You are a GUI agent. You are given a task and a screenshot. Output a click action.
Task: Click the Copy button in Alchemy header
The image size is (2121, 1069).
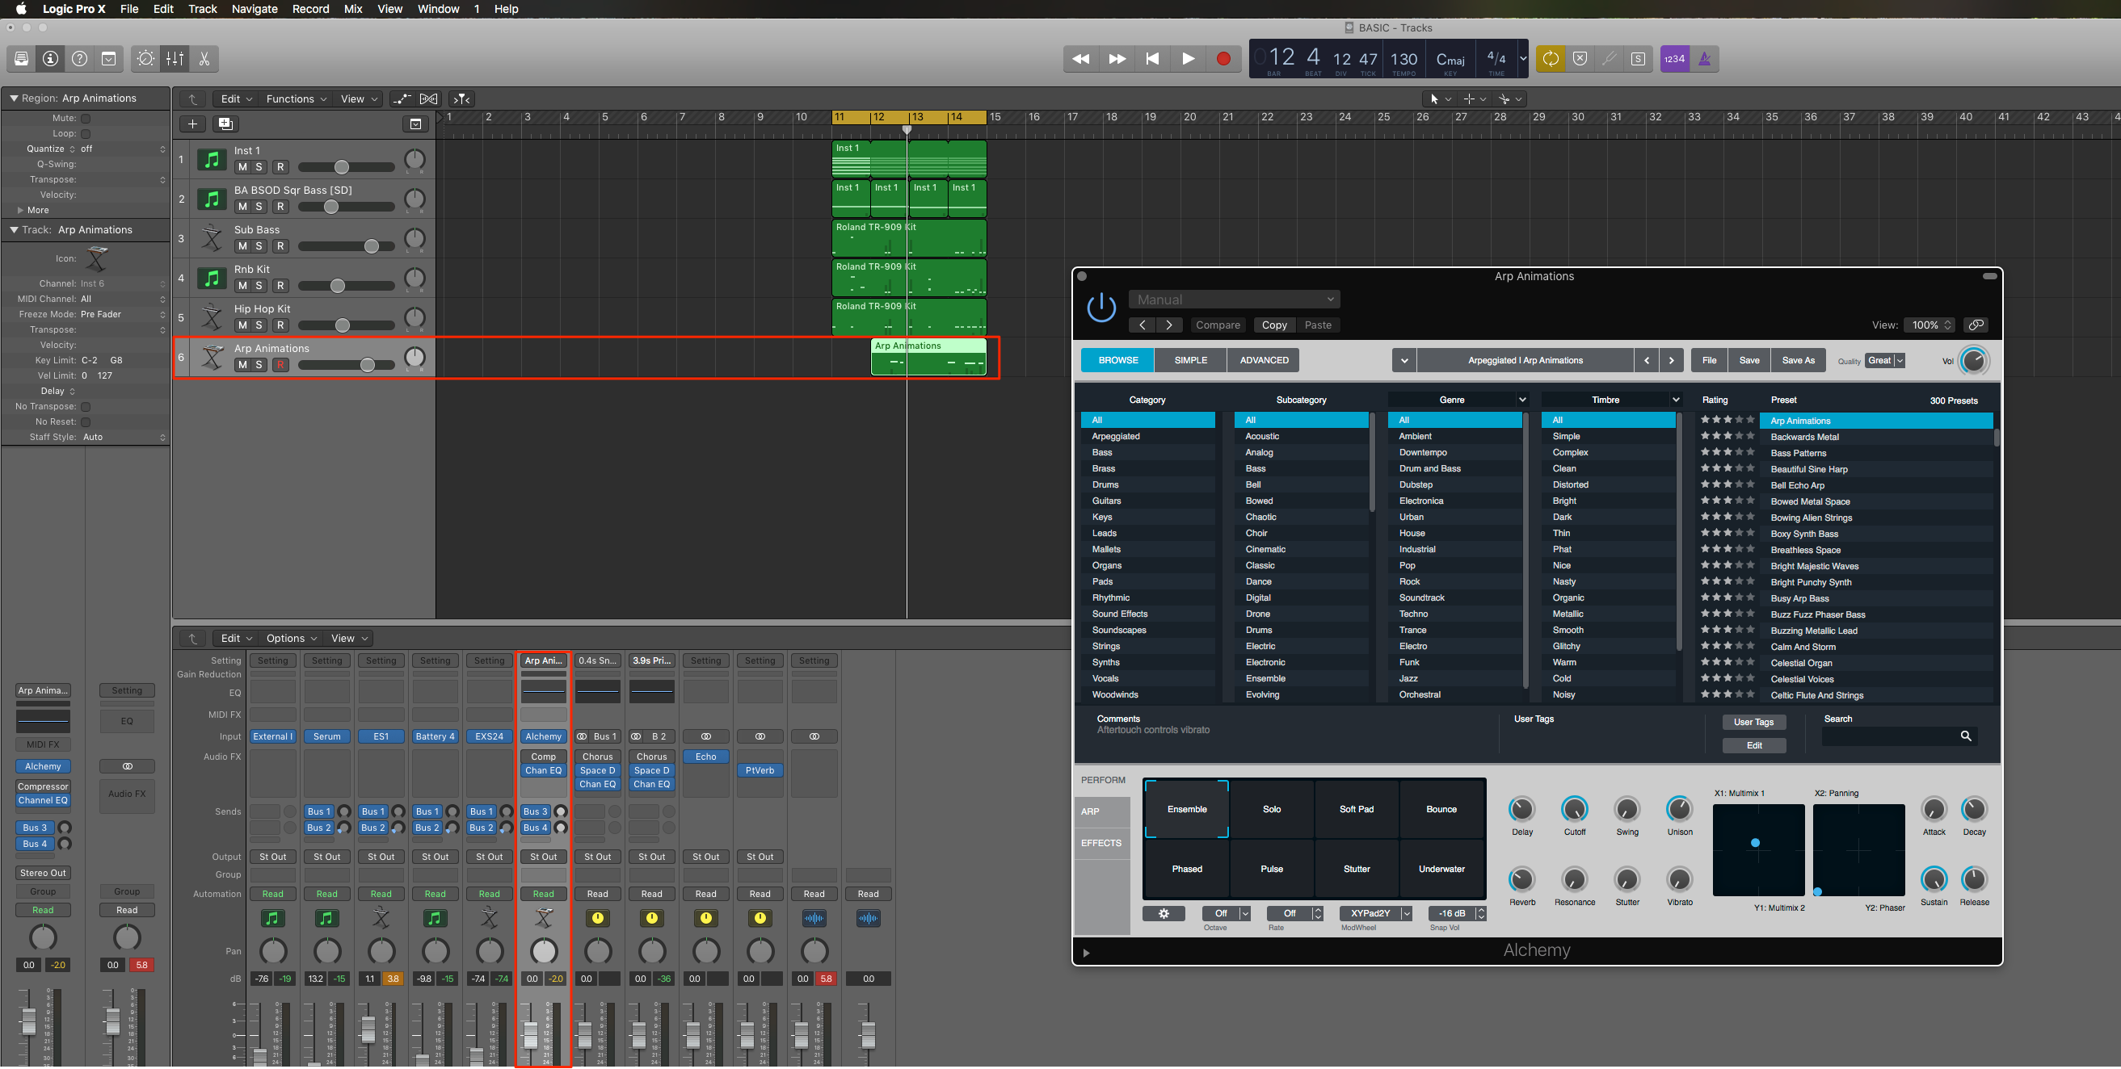coord(1273,325)
